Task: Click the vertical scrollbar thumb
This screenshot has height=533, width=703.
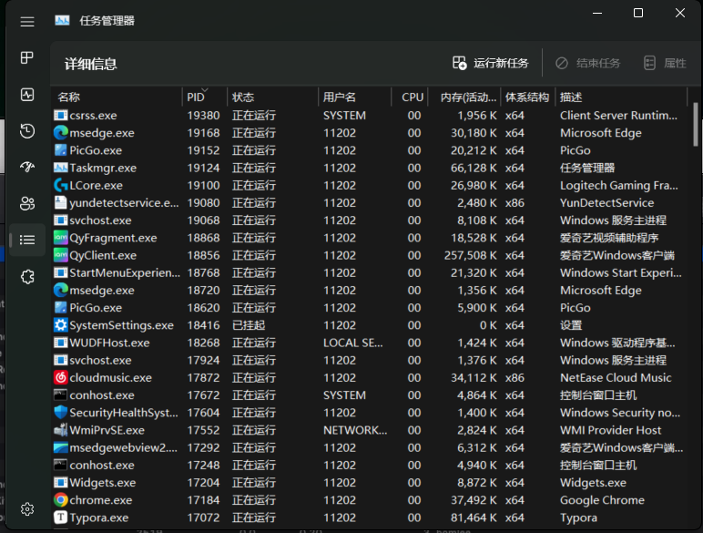Action: pos(696,124)
